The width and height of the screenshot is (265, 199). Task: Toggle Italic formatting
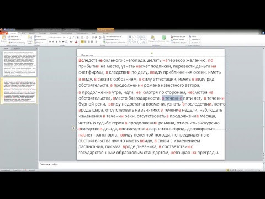pyautogui.click(x=53, y=41)
